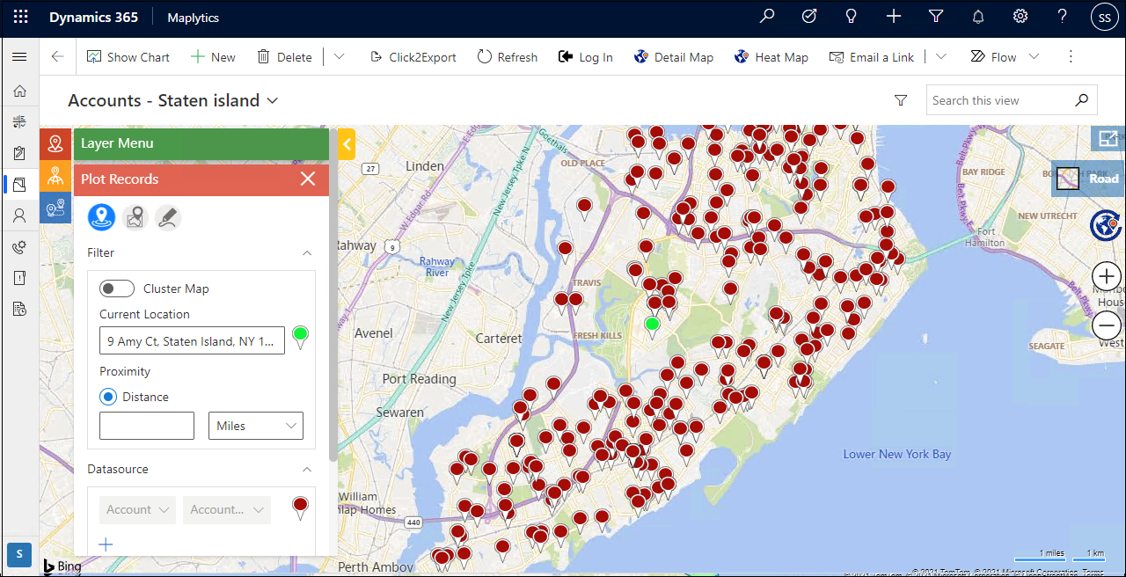Open the task flow checkmark icon
The width and height of the screenshot is (1126, 577).
coord(809,17)
